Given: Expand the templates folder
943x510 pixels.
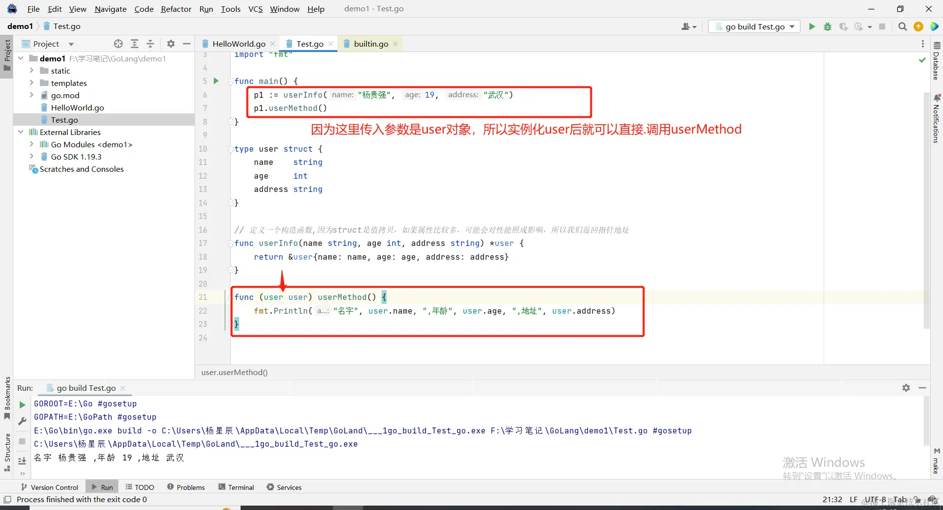Looking at the screenshot, I should [x=31, y=83].
